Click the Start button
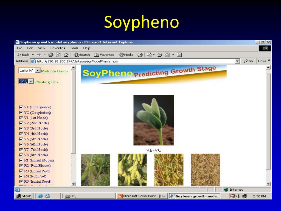 [24, 196]
